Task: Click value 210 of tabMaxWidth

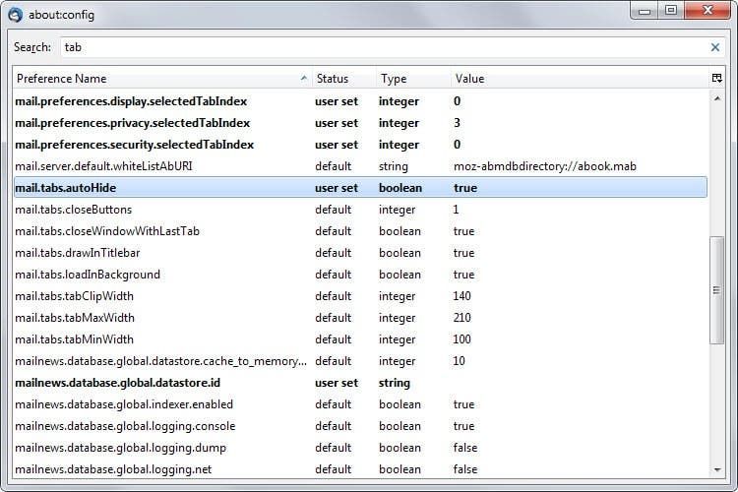Action: pyautogui.click(x=462, y=318)
